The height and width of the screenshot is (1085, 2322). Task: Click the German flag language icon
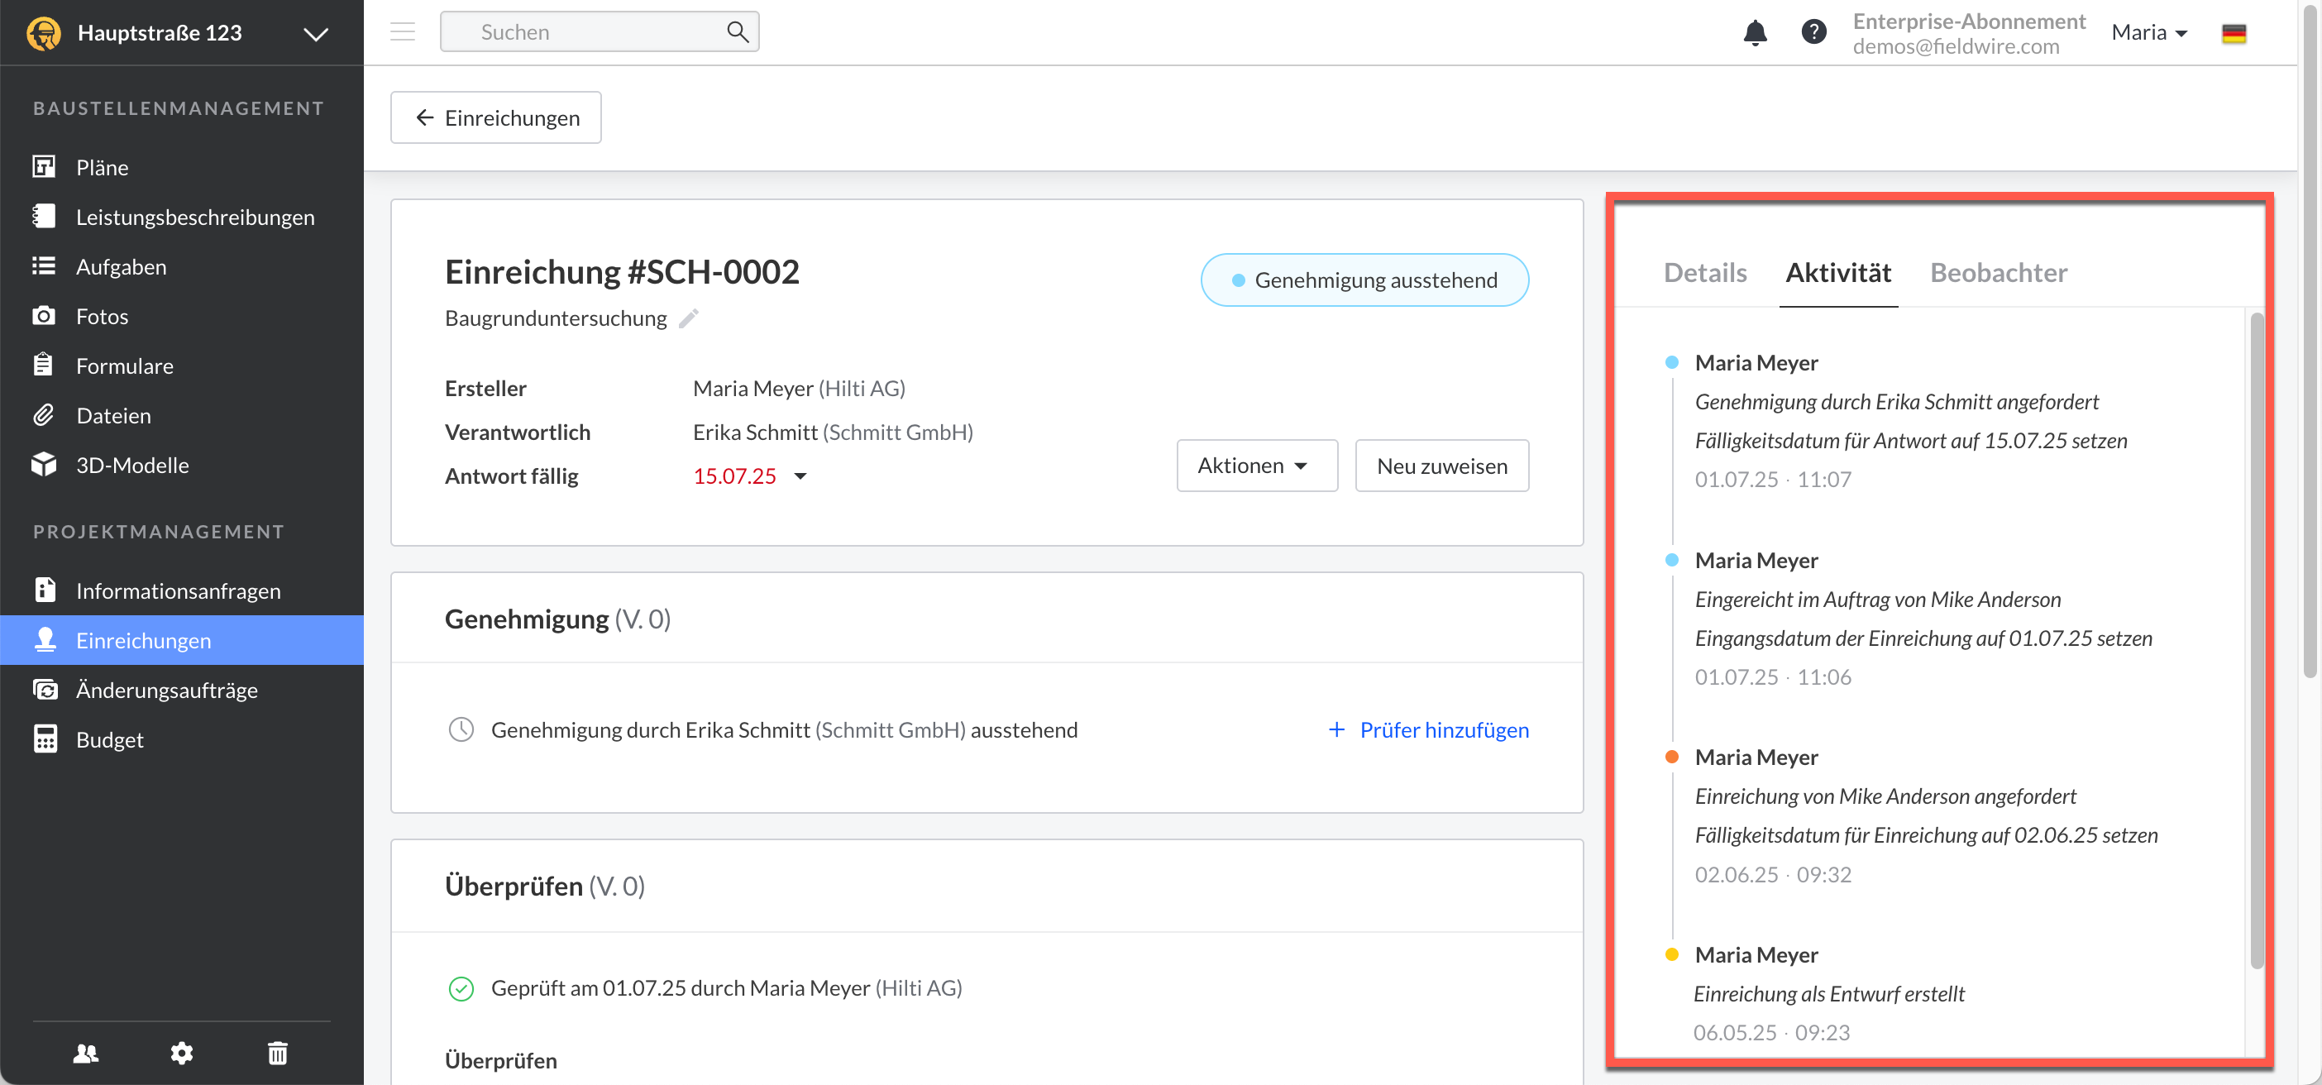2233,33
